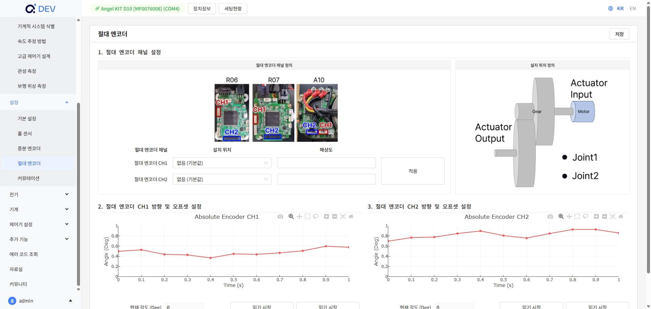Enable the zoom magnifier tool on CH2 chart
The height and width of the screenshot is (309, 651).
[561, 216]
